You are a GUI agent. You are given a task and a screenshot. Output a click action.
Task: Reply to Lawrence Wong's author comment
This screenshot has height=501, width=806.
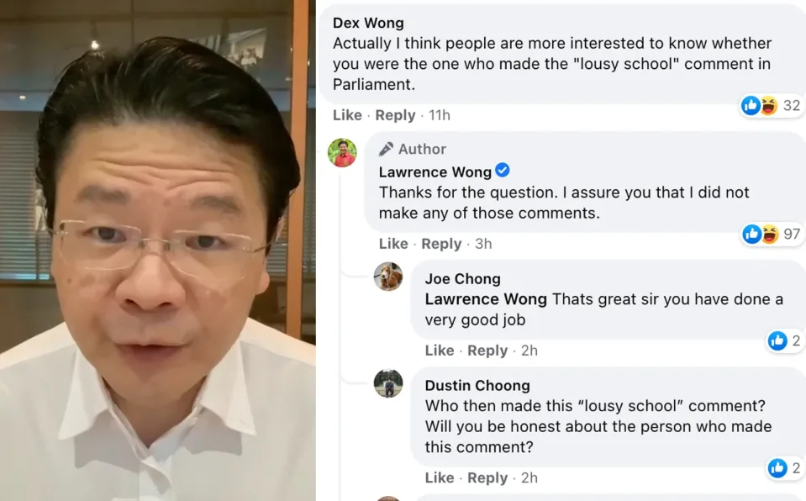click(441, 244)
